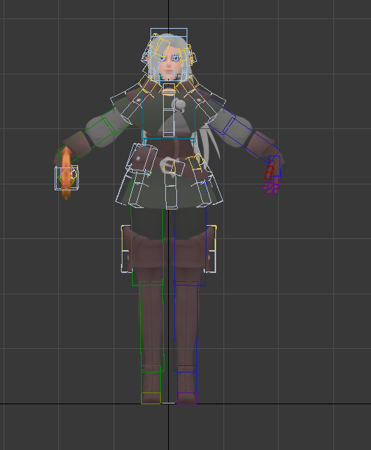Select the teal chest spine bone box
Screen dimensions: 371x450
point(169,116)
